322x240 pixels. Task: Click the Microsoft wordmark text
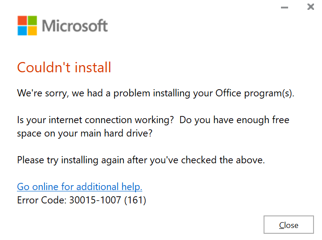[75, 25]
